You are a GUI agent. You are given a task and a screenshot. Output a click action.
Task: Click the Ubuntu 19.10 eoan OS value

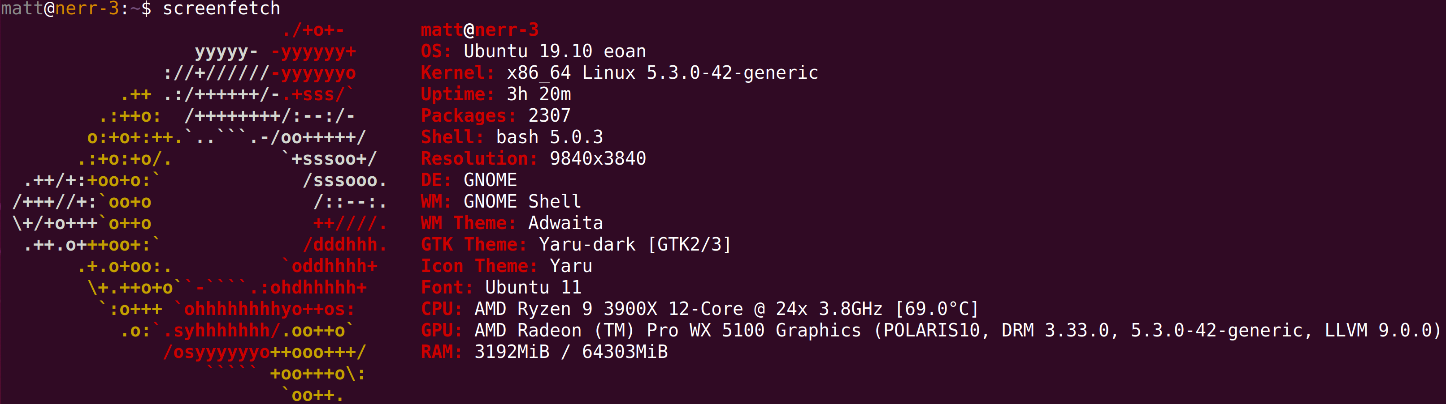point(554,51)
